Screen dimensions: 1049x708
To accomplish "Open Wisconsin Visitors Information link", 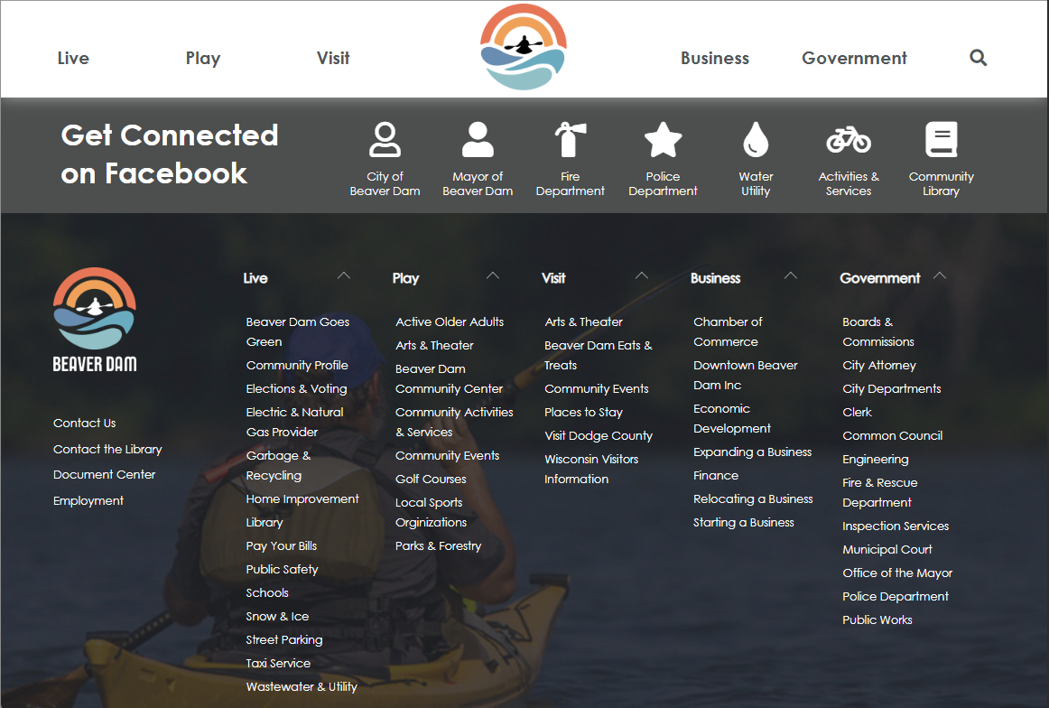I will tap(591, 469).
